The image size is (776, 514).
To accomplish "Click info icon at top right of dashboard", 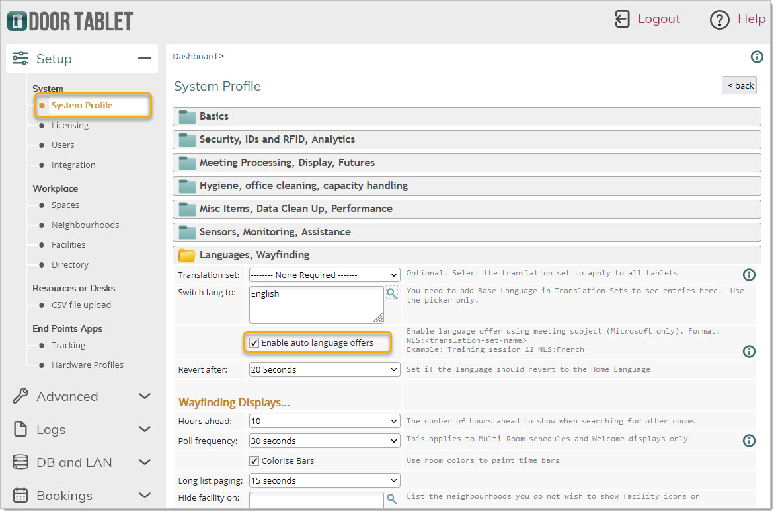I will coord(757,57).
